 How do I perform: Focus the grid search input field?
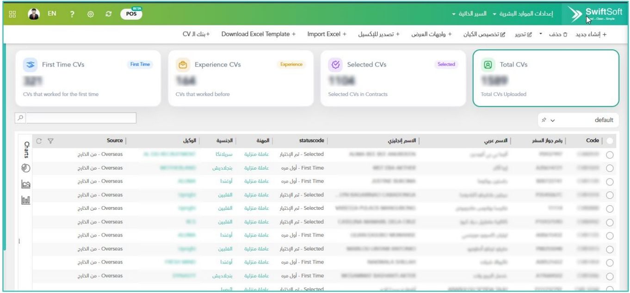81,118
